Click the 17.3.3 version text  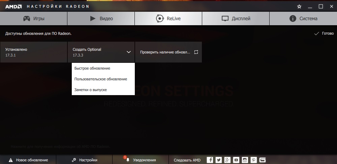tap(78, 55)
